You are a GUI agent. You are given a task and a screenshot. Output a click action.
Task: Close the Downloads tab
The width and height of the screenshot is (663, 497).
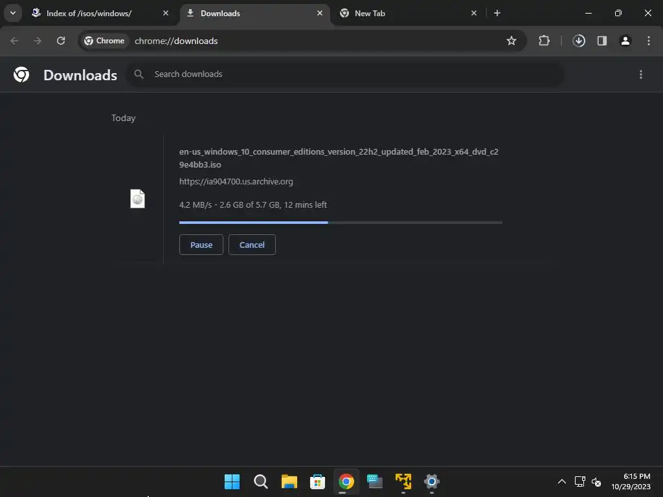pos(320,13)
